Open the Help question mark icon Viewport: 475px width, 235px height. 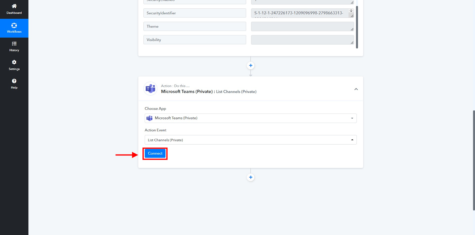14,81
